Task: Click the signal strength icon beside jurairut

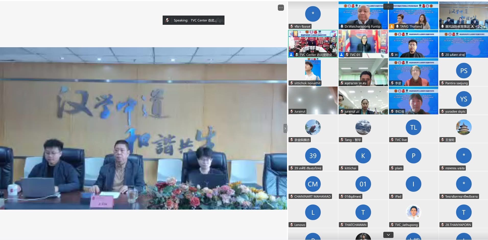Action: pyautogui.click(x=358, y=112)
